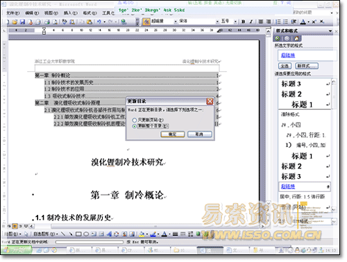
Task: Open the font color dropdown arrow
Action: pyautogui.click(x=308, y=22)
